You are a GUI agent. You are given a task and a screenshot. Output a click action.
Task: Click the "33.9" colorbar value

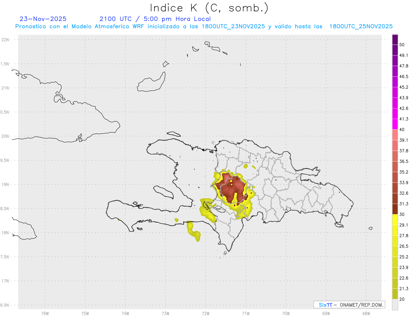point(404,182)
